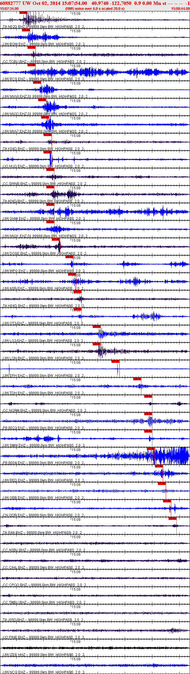The width and height of the screenshot is (190, 674).
Task: Select the UW GHW EHZ station label
Action: point(44,219)
